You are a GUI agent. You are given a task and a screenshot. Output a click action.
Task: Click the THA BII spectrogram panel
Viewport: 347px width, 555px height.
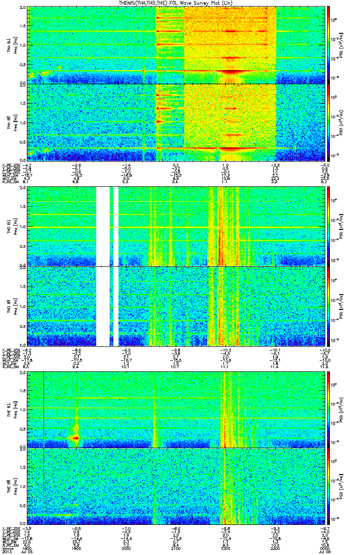[176, 122]
